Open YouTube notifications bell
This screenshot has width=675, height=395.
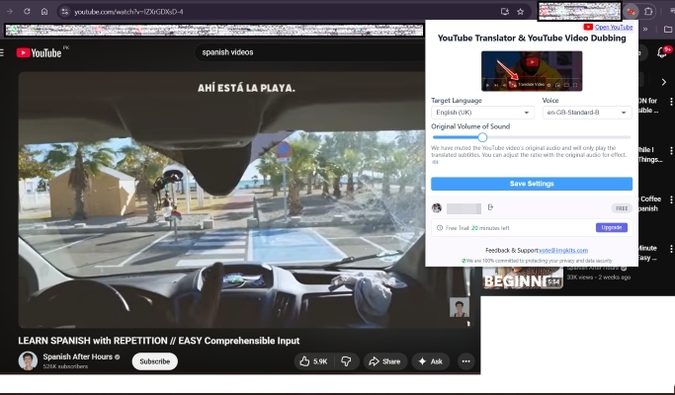pyautogui.click(x=662, y=52)
